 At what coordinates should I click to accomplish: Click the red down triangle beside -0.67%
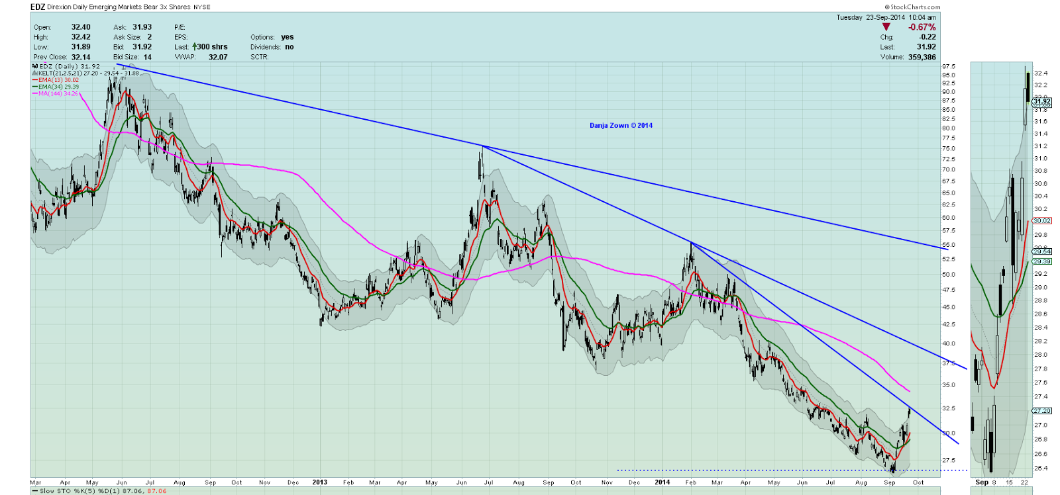coord(886,27)
